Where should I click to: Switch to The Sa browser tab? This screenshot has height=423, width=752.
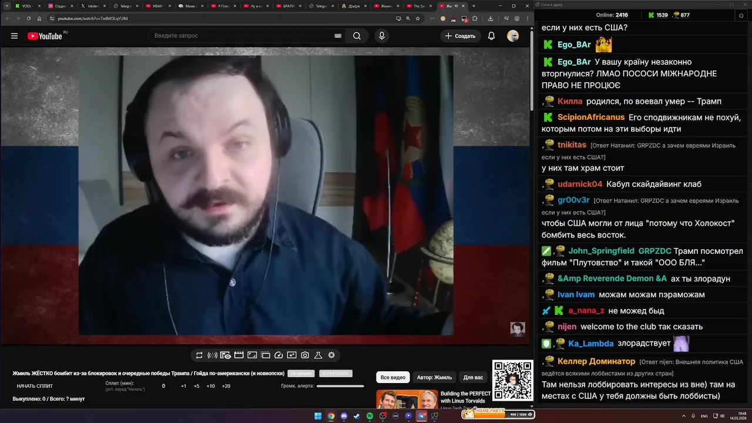pyautogui.click(x=419, y=6)
